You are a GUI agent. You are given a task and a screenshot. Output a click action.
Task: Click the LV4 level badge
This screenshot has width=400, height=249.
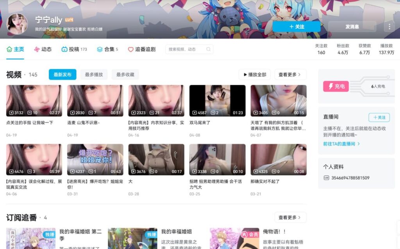(69, 20)
